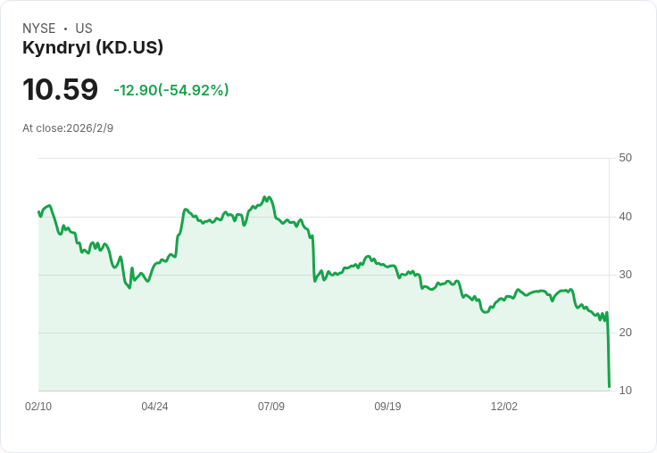Screen dimensions: 657x453
Task: Click the 10.59 closing price
Action: pyautogui.click(x=60, y=90)
